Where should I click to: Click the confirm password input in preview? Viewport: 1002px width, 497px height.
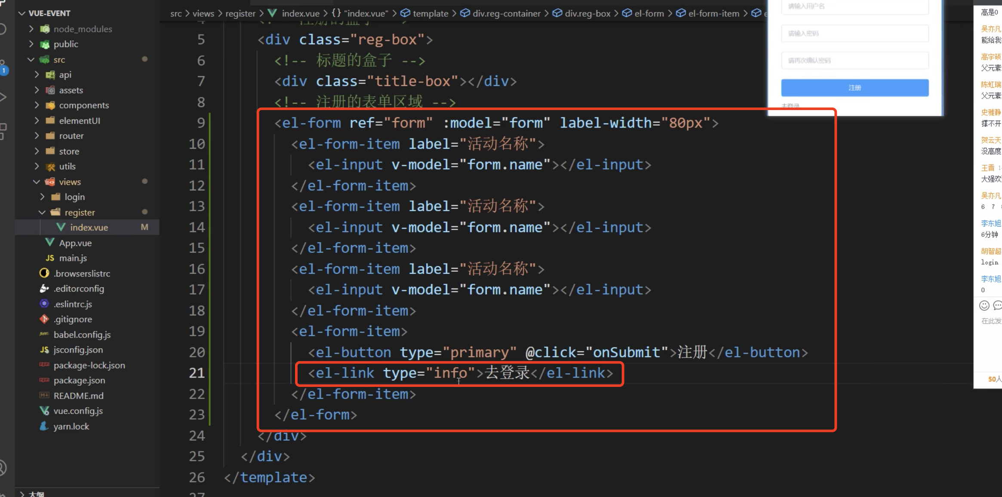tap(854, 60)
